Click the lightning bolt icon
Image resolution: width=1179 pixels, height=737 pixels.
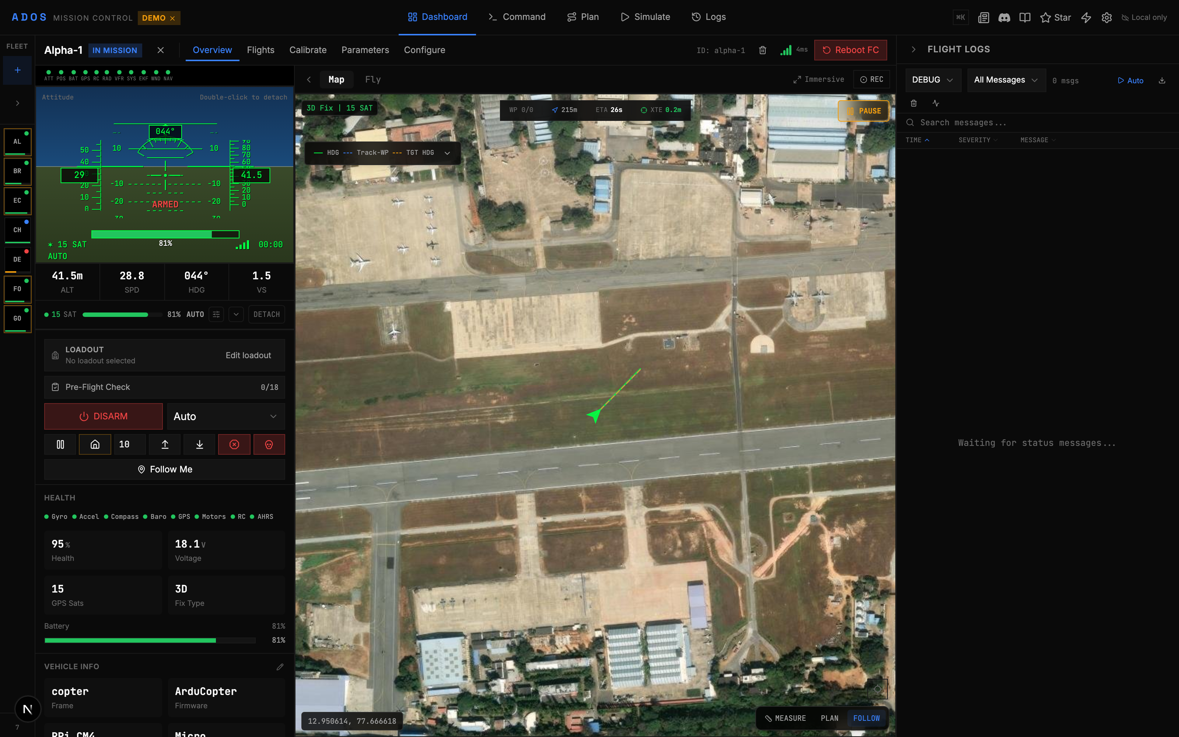[x=1086, y=18]
